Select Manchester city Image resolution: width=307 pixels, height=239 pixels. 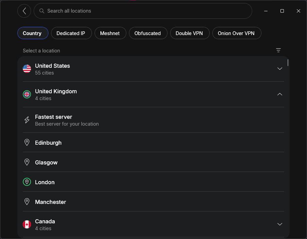(153, 202)
